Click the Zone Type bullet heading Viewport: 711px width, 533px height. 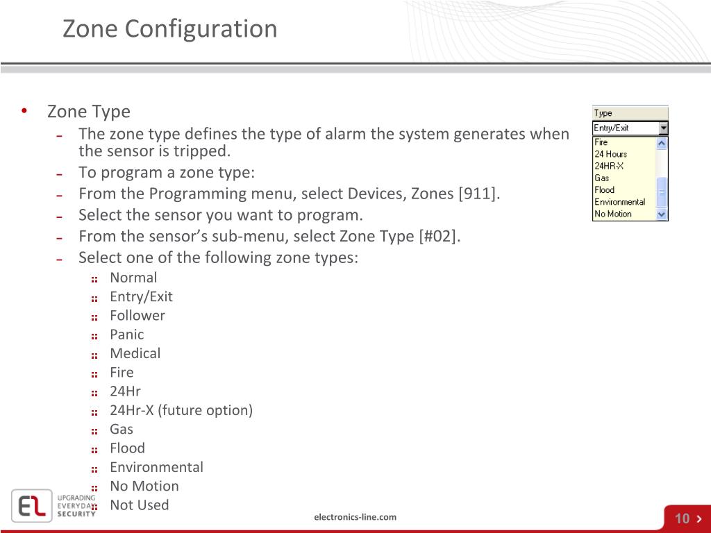point(89,112)
